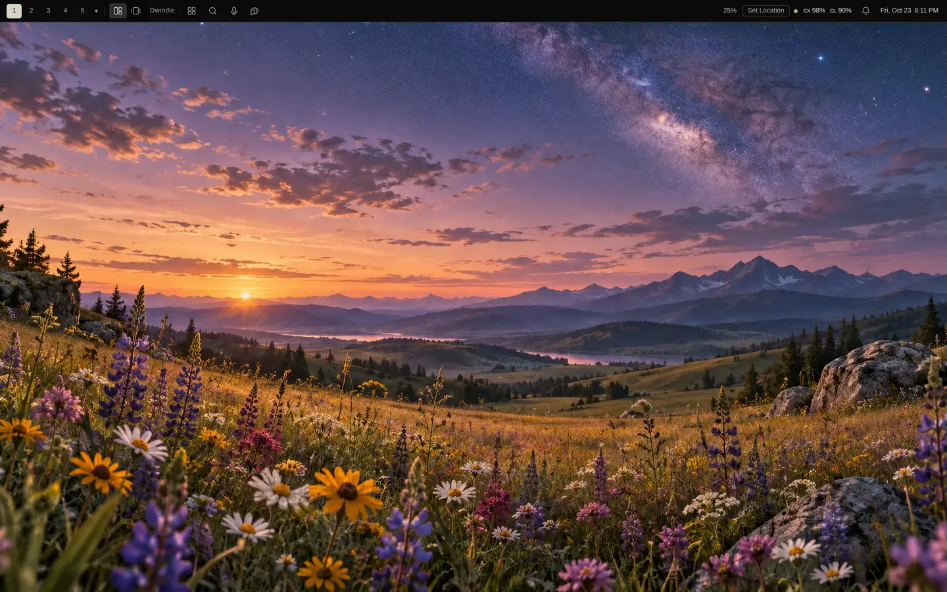Select the carousel layout icon
Image resolution: width=947 pixels, height=592 pixels.
[135, 11]
